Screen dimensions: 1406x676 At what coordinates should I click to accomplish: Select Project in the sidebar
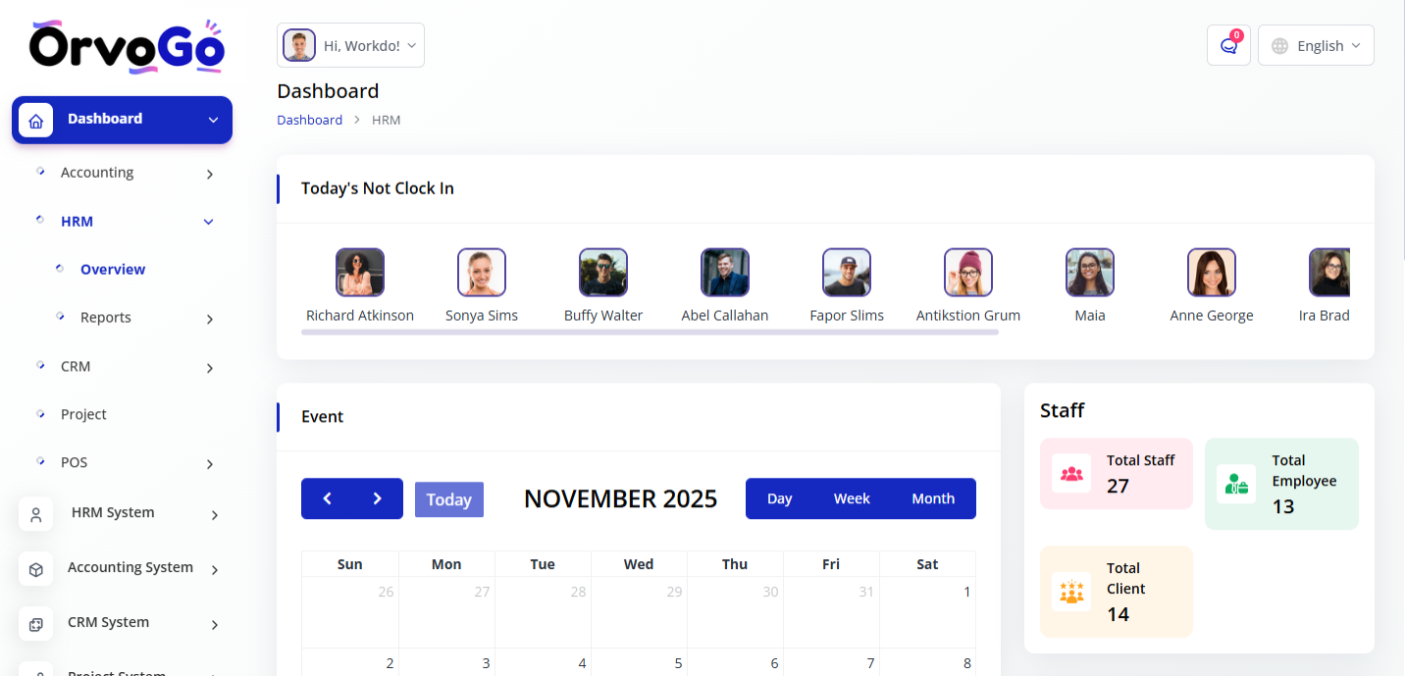83,414
